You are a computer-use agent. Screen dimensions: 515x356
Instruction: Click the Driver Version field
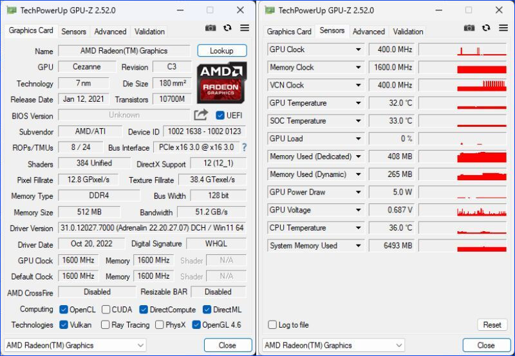click(152, 228)
